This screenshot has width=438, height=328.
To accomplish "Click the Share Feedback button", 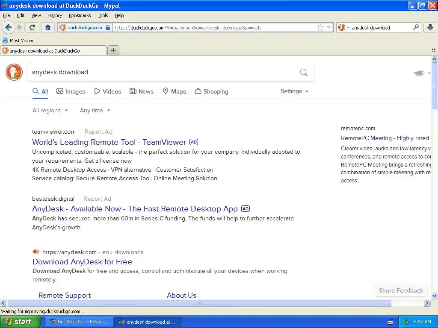I will click(401, 290).
